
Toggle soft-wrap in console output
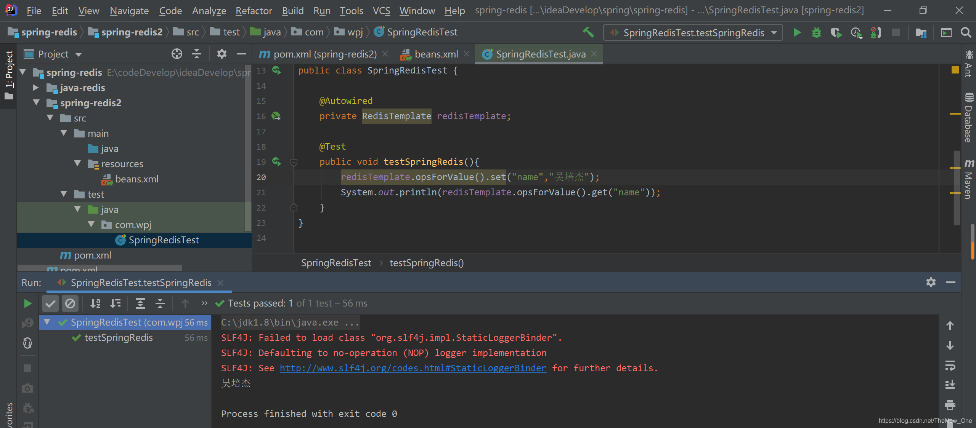point(950,366)
